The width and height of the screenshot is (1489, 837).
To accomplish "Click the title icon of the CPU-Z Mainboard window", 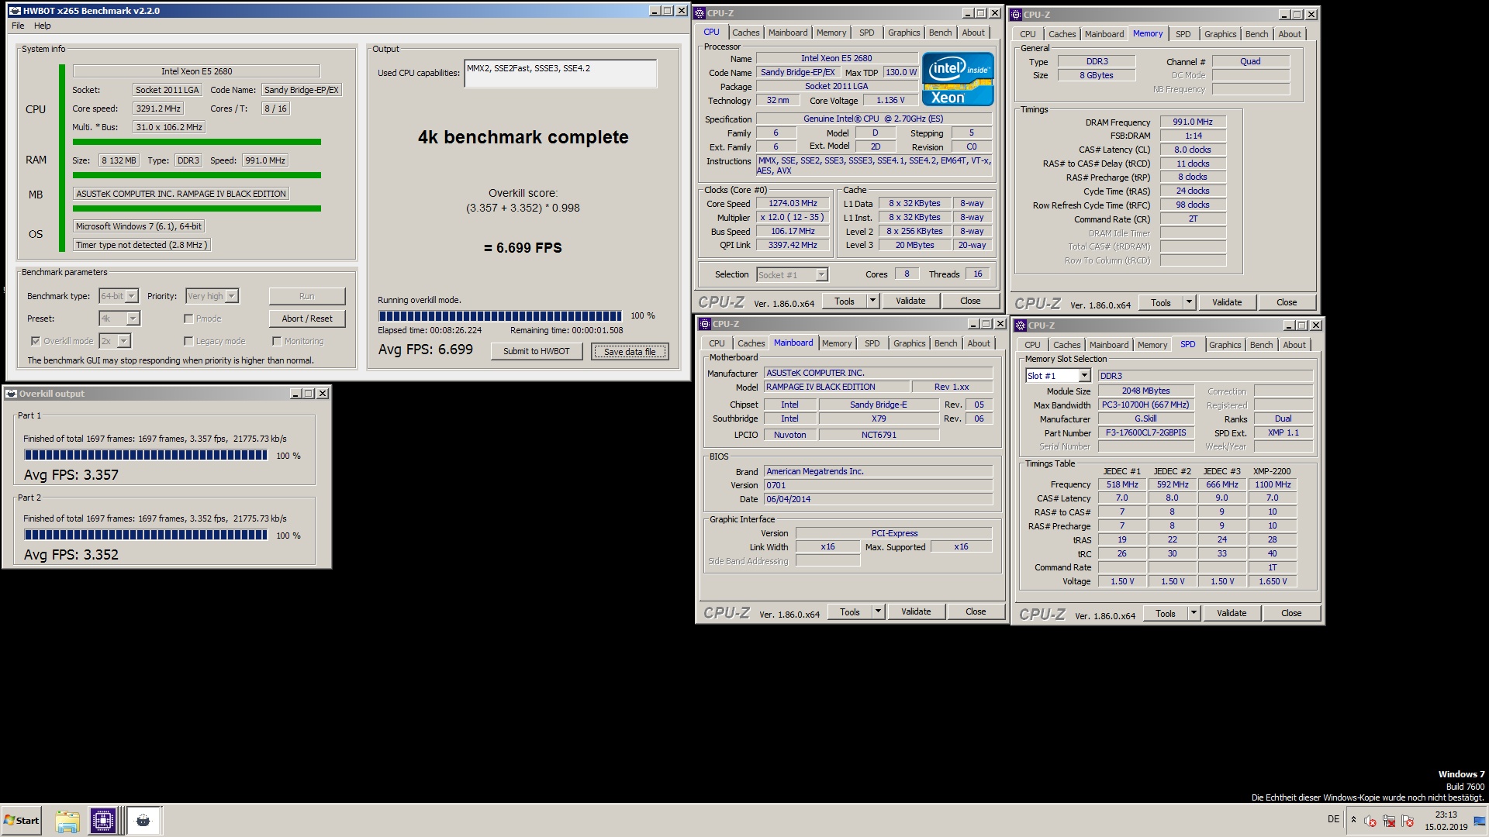I will 706,324.
